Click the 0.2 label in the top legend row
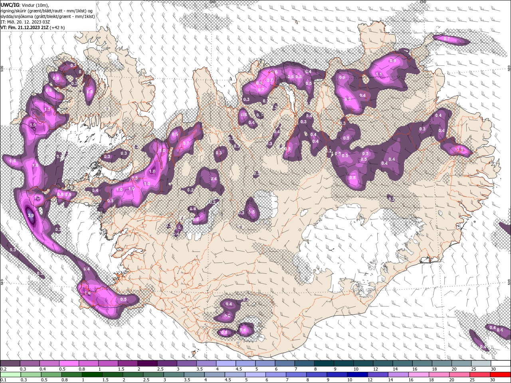The width and height of the screenshot is (511, 383). [x=3, y=369]
